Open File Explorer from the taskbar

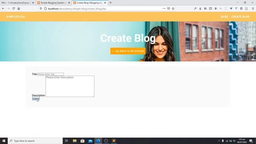75,141
